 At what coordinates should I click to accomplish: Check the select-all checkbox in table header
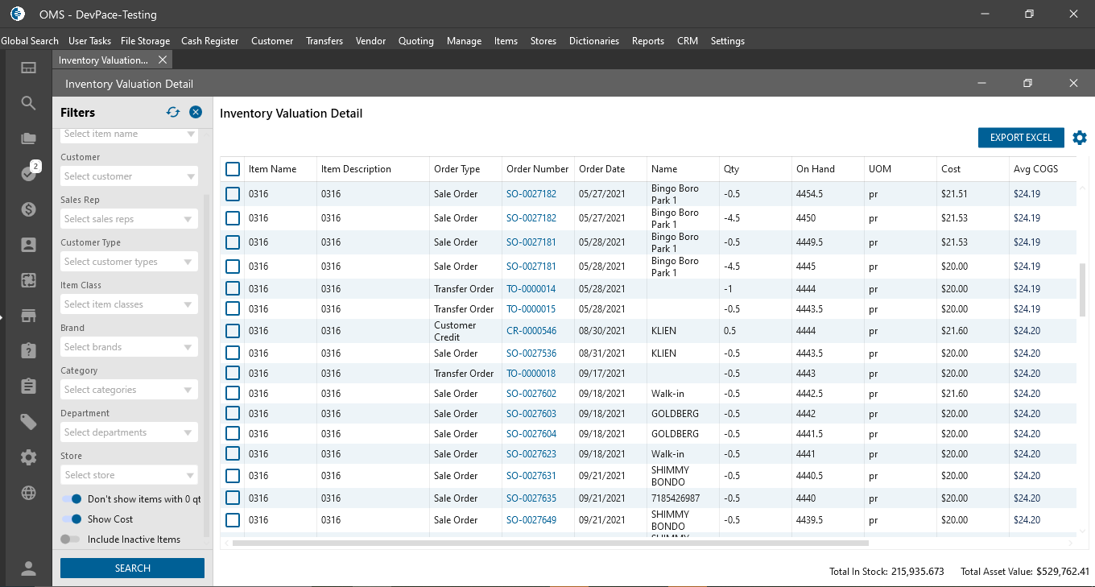(233, 169)
